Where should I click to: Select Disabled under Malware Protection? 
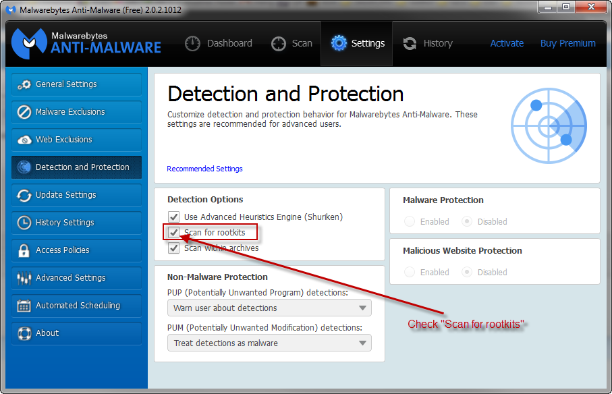coord(467,221)
